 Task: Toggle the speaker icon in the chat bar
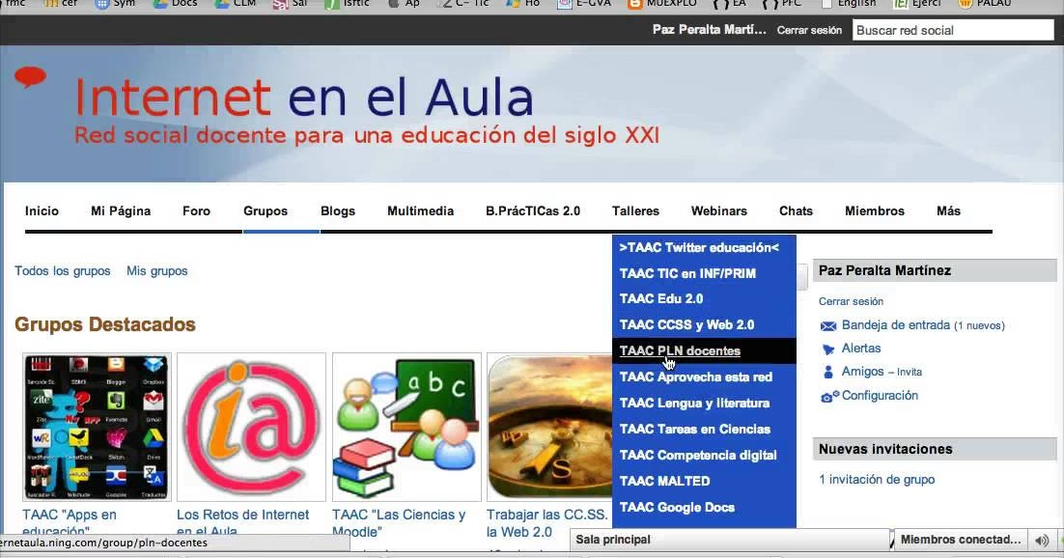[1041, 540]
